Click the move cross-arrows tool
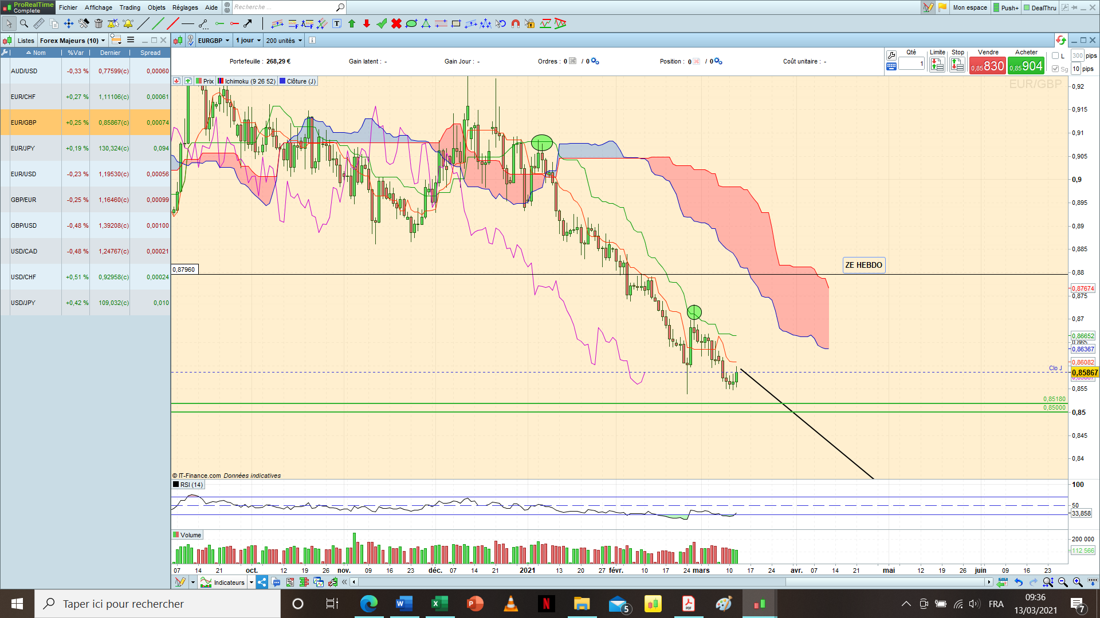Viewport: 1100px width, 618px height. pos(69,23)
